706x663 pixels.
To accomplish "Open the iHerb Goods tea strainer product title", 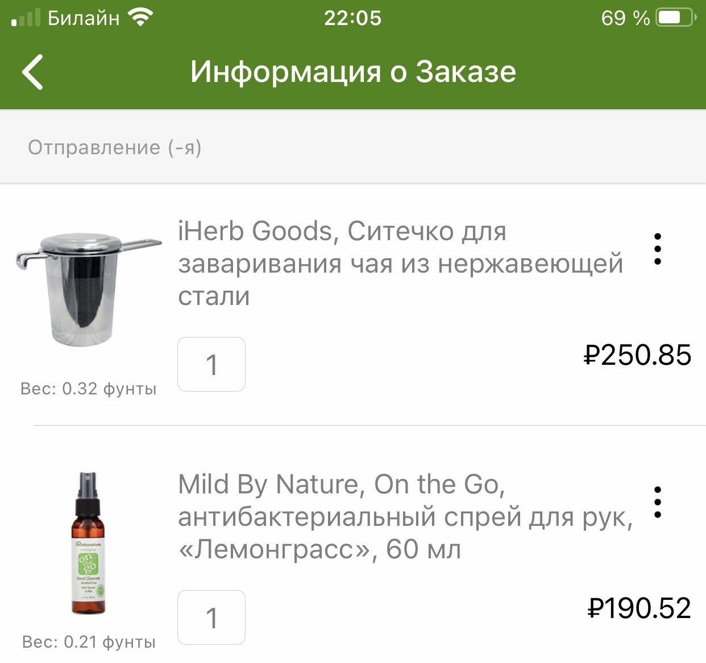I will (x=400, y=263).
